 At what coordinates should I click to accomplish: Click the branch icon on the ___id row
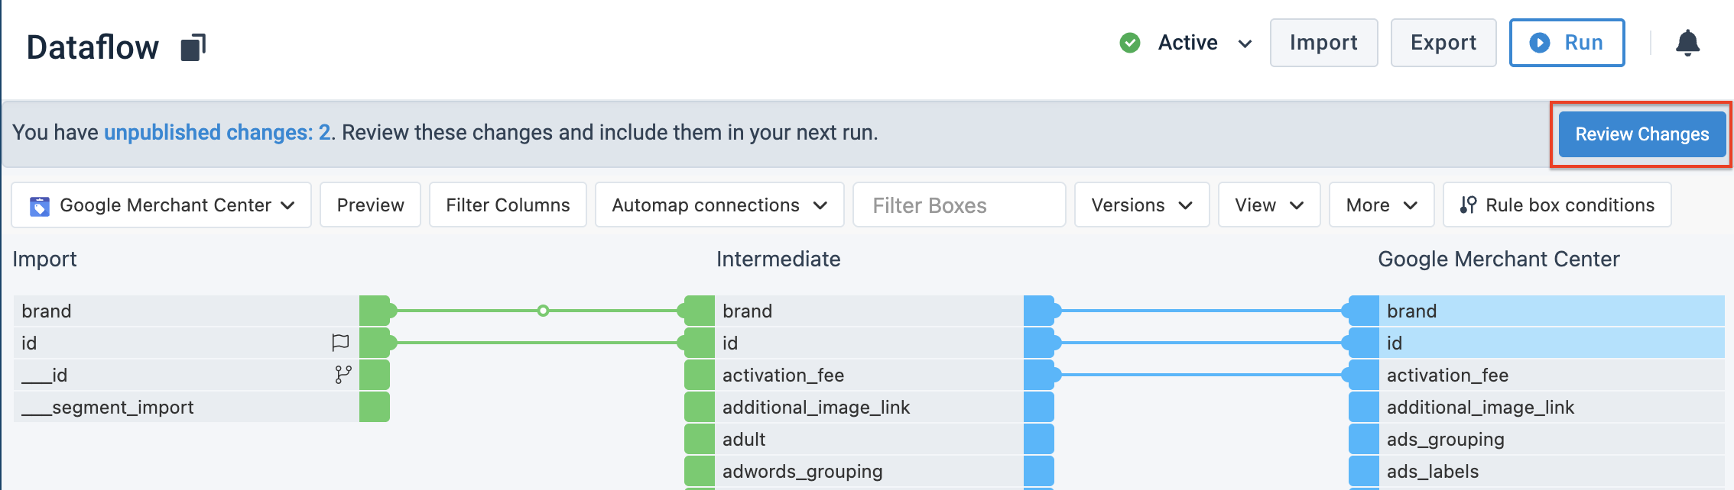(x=343, y=375)
